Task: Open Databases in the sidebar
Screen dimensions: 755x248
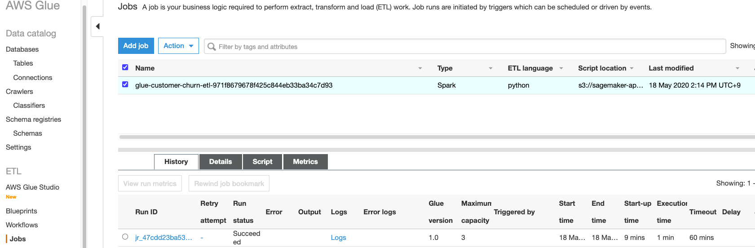Action: pos(22,49)
